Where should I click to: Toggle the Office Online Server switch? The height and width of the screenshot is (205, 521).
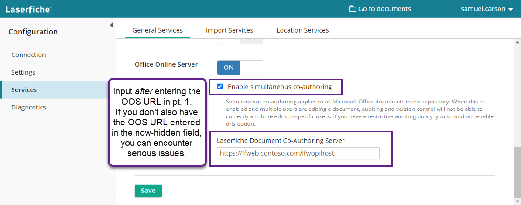240,68
